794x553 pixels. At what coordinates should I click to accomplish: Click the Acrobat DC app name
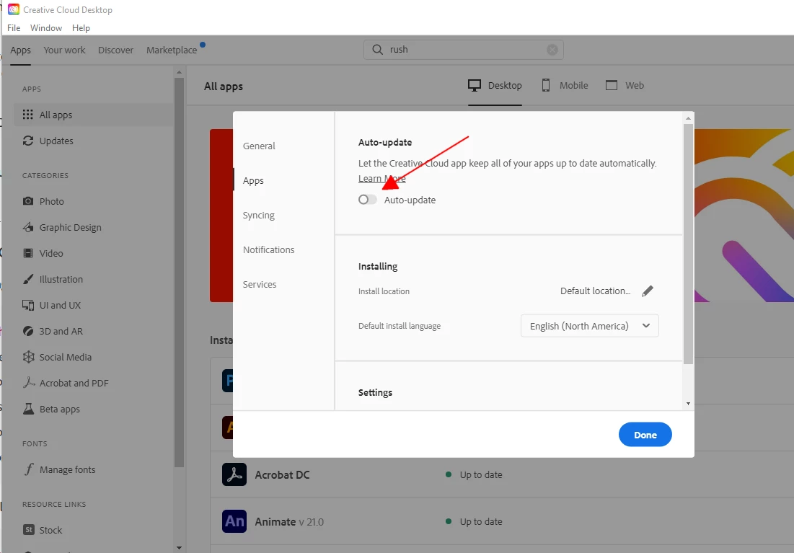282,475
